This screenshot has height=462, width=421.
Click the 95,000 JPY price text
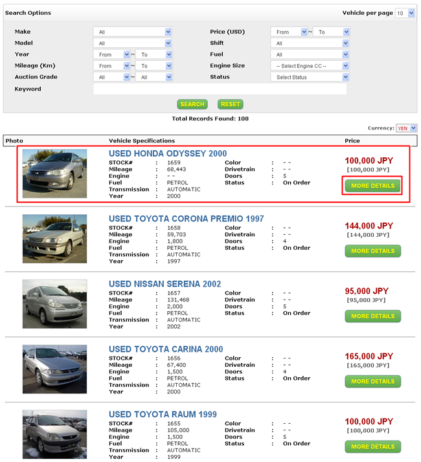(367, 291)
